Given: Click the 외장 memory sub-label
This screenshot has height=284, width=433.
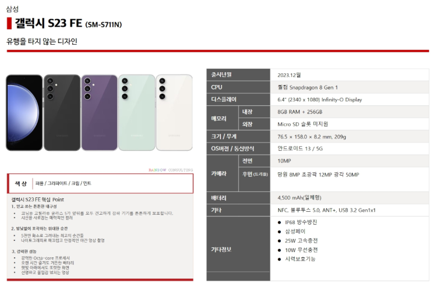Looking at the screenshot, I should coord(254,124).
